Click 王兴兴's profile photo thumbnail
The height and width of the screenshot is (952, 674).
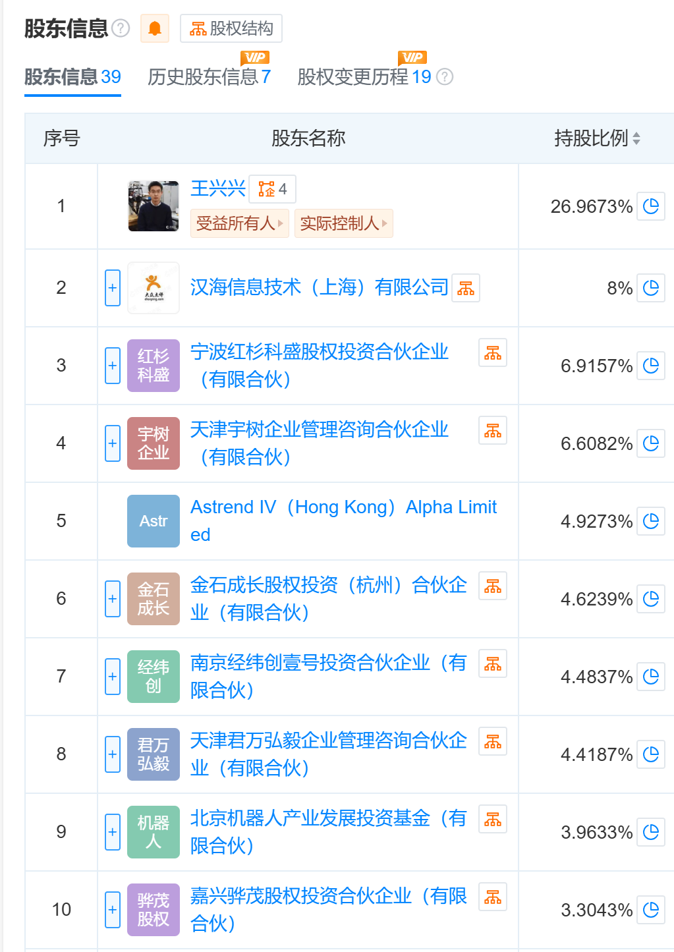pyautogui.click(x=154, y=206)
